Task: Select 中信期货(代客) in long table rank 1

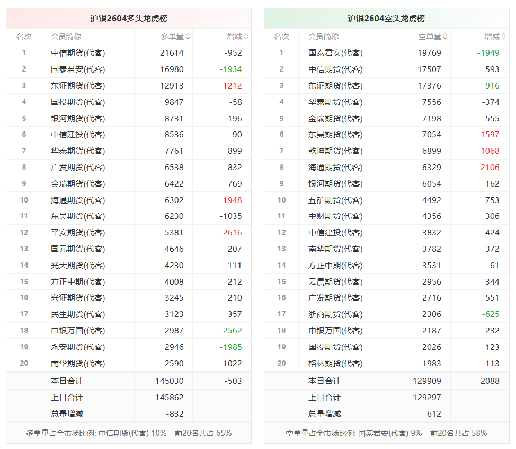Action: [78, 53]
